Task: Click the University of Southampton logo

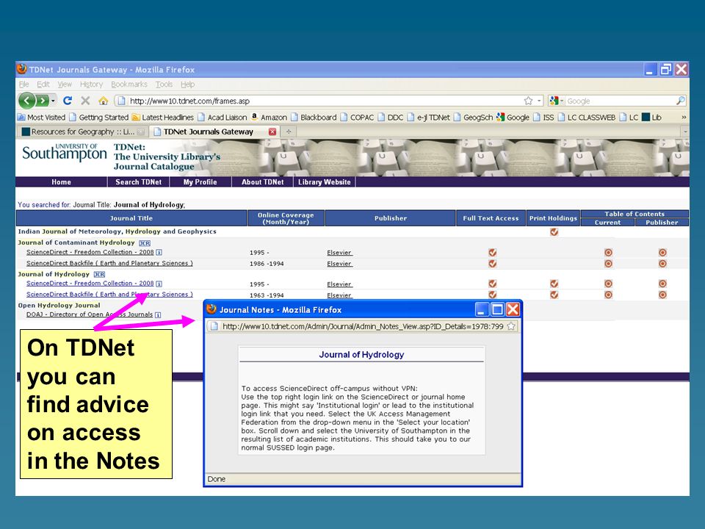Action: coord(64,153)
